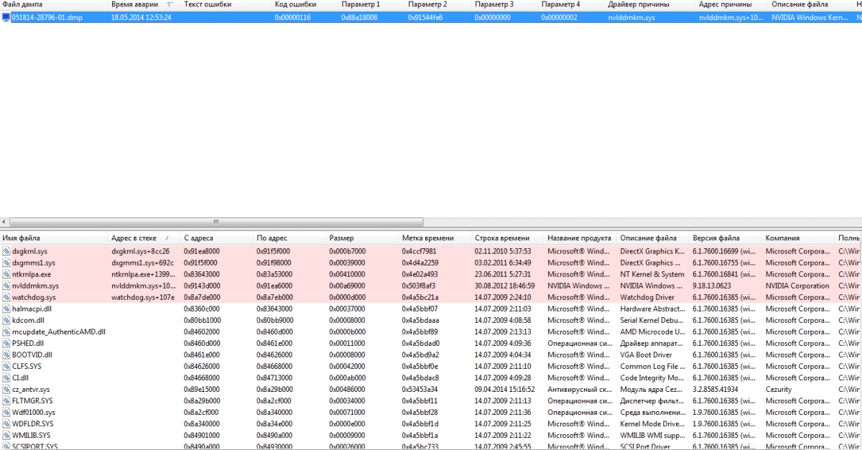Viewport: 862px width, 450px height.
Task: Click timestamp 0x503f8af3 cell
Action: click(418, 286)
